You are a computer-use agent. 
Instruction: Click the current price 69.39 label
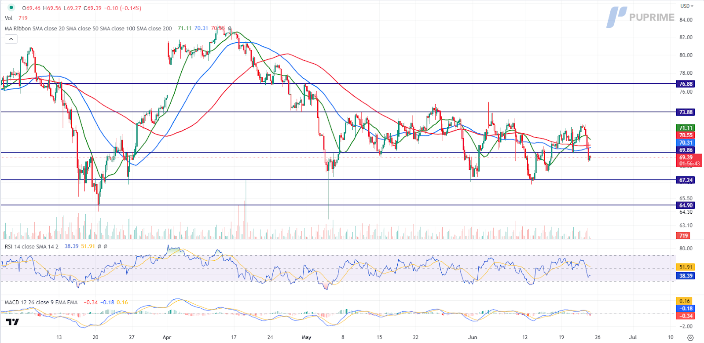click(x=689, y=161)
